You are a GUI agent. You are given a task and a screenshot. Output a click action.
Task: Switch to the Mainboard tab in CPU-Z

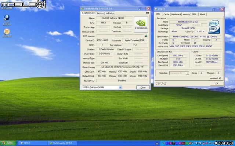[176, 15]
